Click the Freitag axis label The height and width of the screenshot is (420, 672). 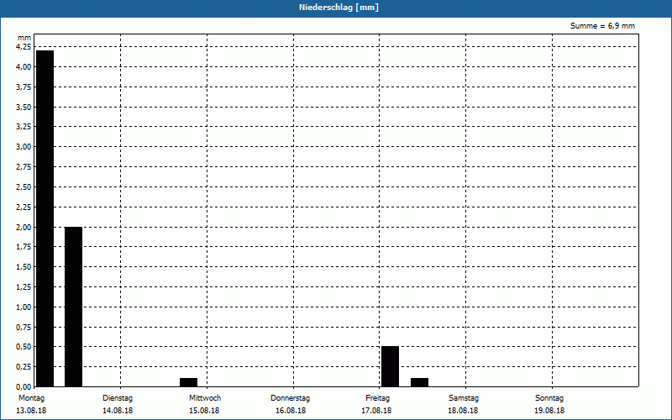pos(377,398)
